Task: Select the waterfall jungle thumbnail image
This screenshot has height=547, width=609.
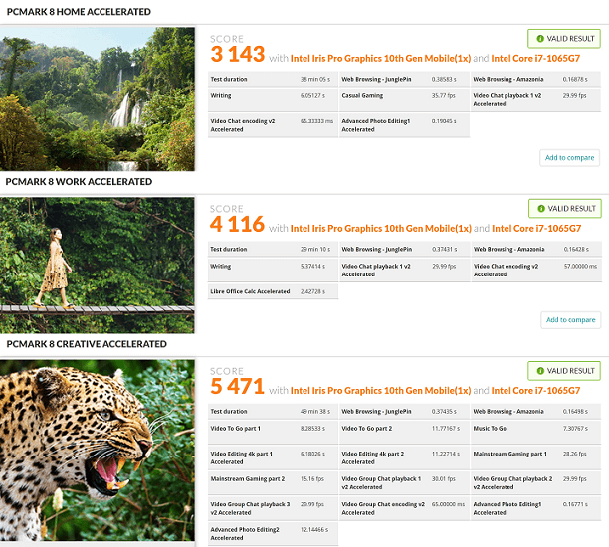Action: click(x=98, y=97)
